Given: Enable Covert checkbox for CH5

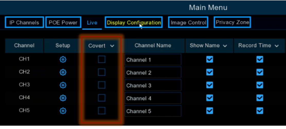Looking at the screenshot, I should (102, 111).
